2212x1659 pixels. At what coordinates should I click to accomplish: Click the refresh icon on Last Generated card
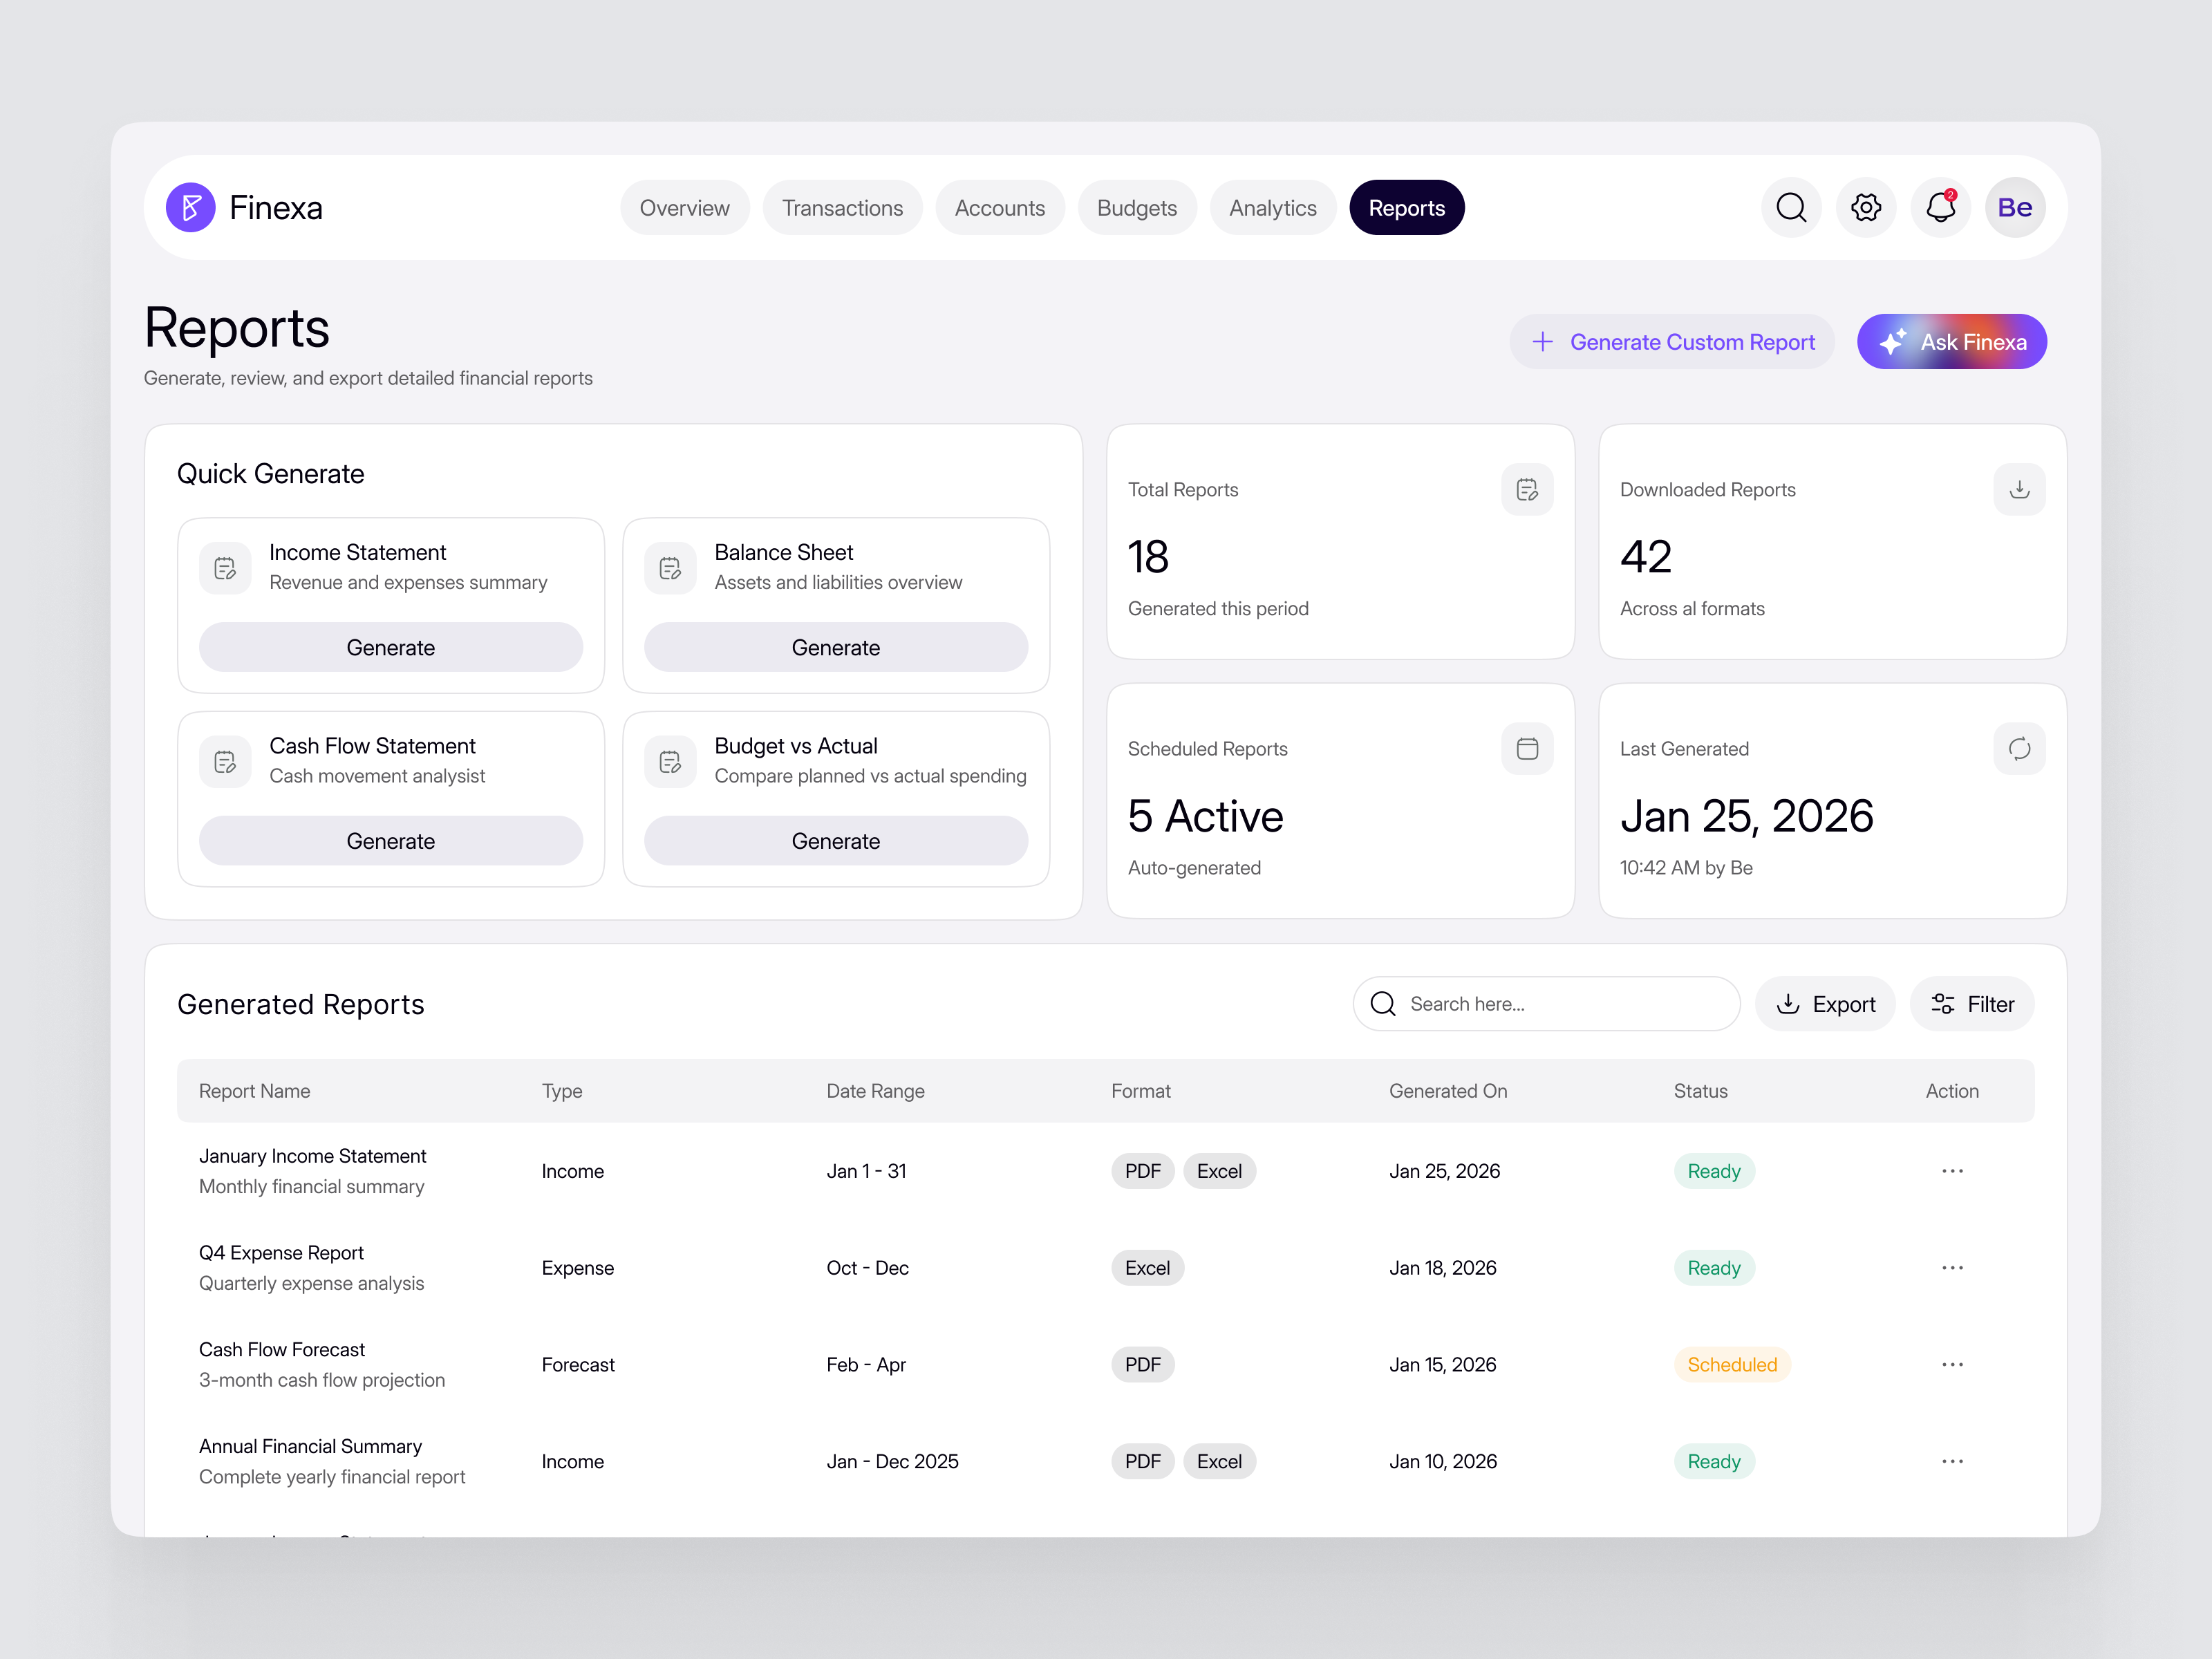[x=2019, y=748]
